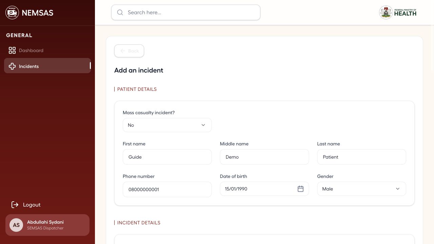
Task: Click the GENERAL sidebar heading
Action: coord(19,35)
